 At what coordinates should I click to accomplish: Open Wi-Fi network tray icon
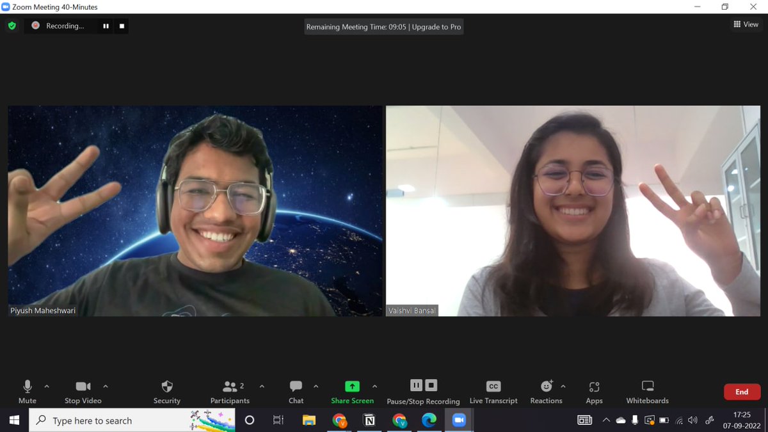[x=679, y=420]
